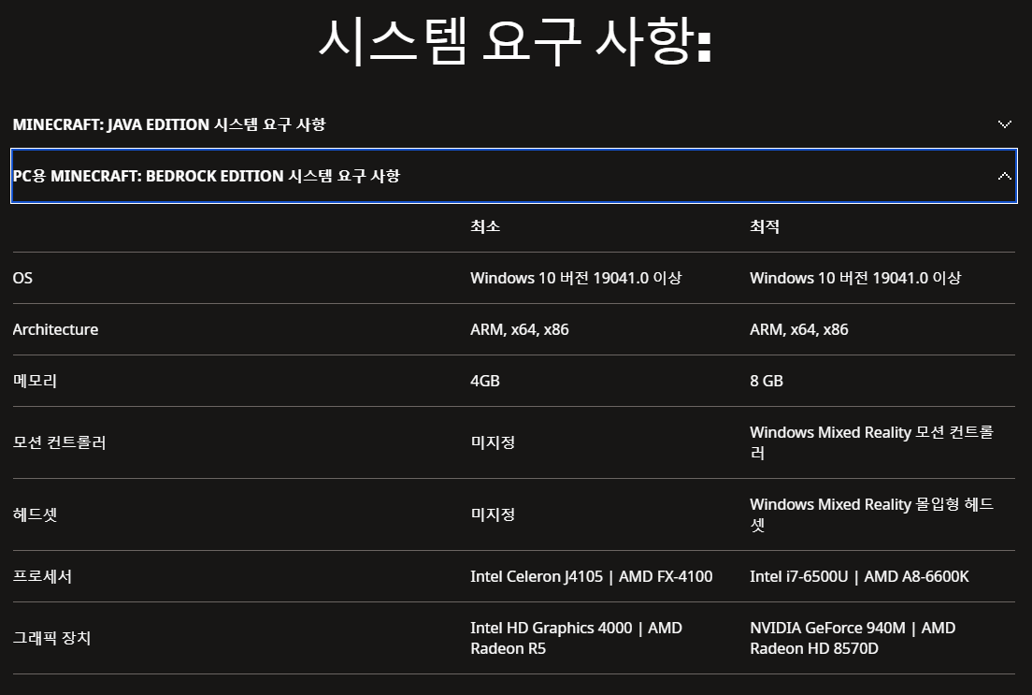Select the 메모리 row label

click(x=35, y=381)
